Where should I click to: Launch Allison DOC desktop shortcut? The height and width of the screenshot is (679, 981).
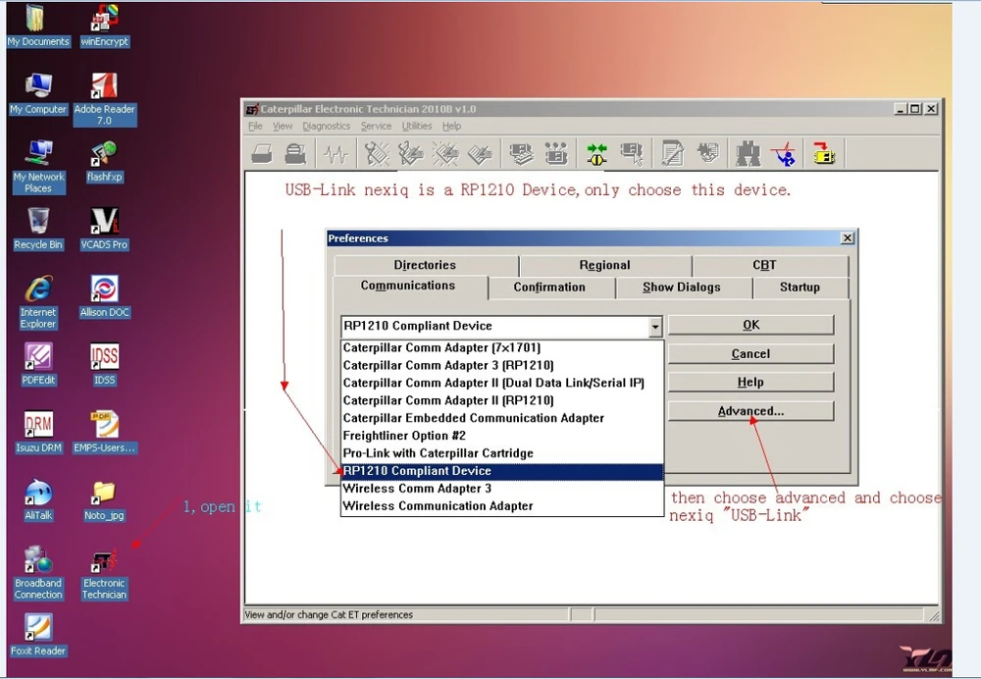tap(105, 296)
